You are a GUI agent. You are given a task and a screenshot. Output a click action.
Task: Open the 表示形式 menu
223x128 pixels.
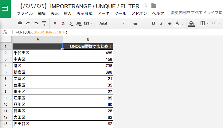84,14
